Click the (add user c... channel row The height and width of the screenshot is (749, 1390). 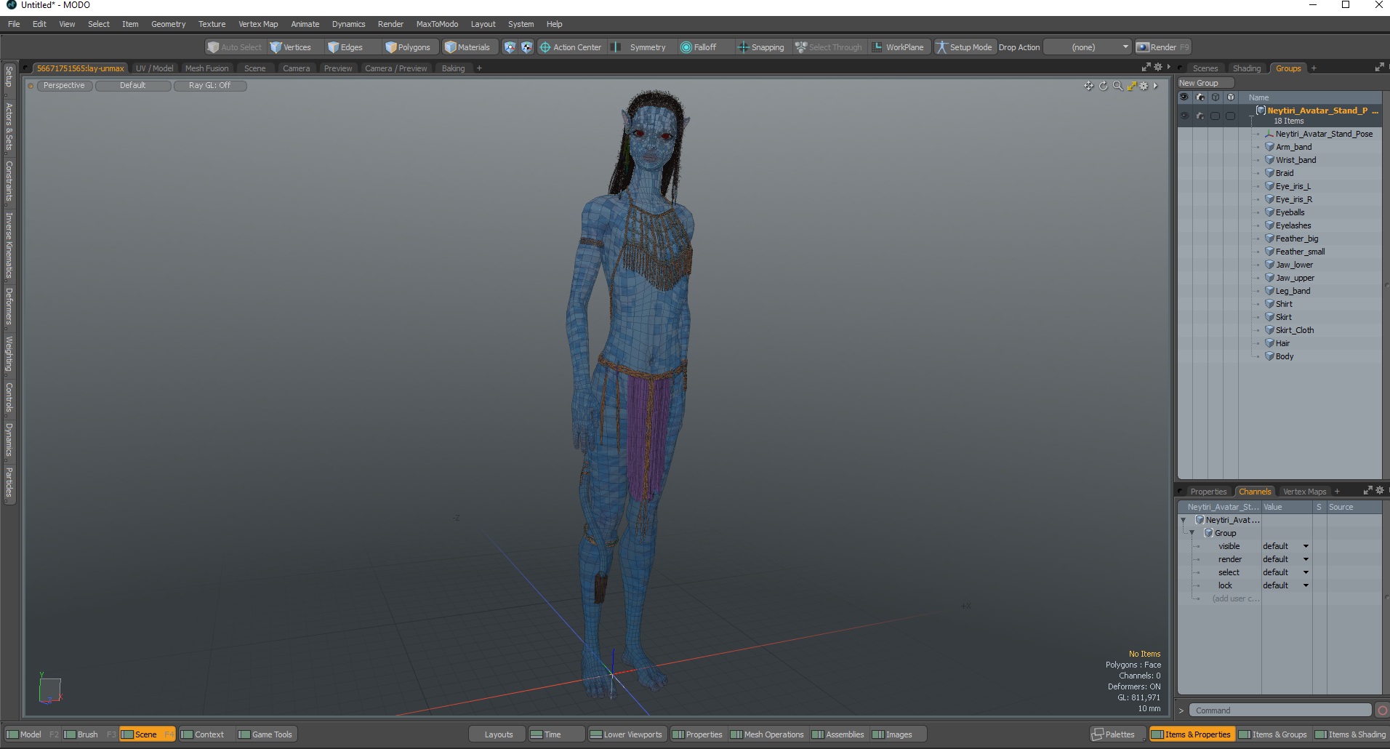tap(1234, 598)
